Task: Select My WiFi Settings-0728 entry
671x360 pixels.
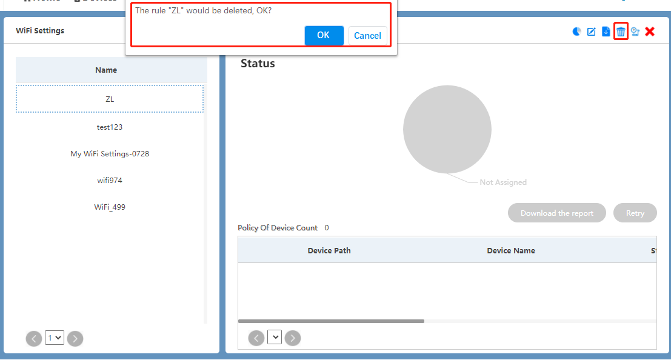Action: tap(110, 154)
